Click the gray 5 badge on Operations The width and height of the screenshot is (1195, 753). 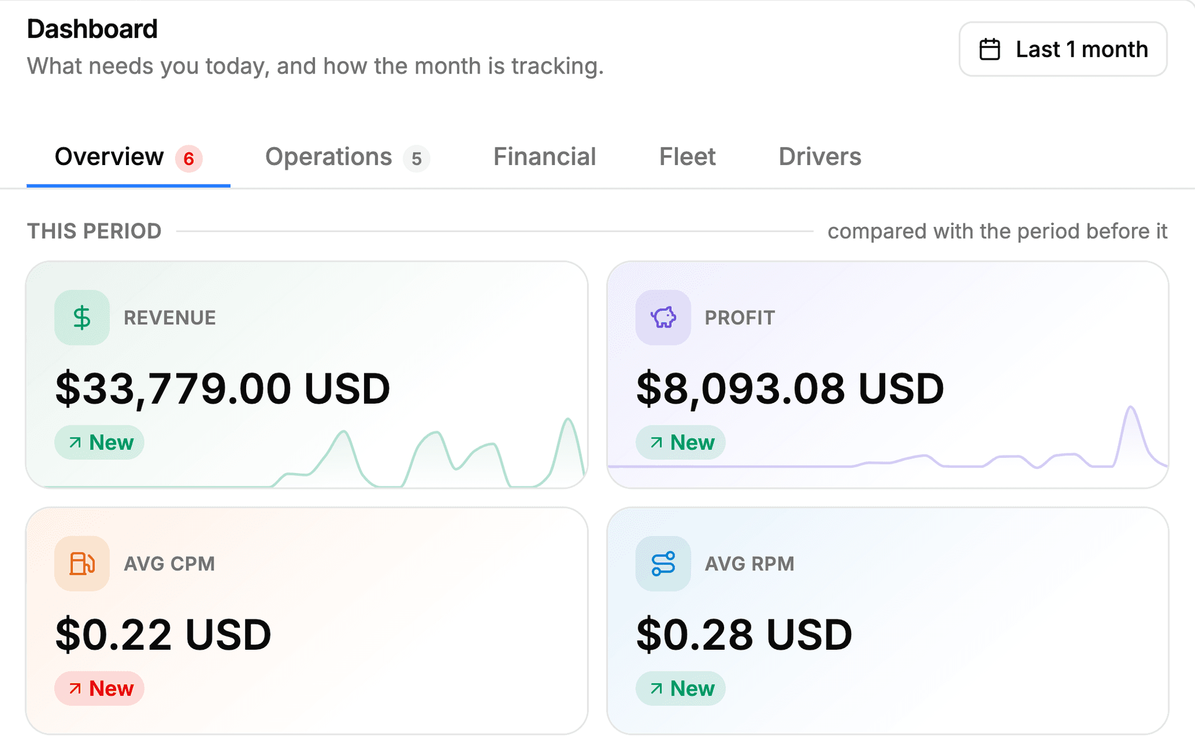[x=417, y=159]
